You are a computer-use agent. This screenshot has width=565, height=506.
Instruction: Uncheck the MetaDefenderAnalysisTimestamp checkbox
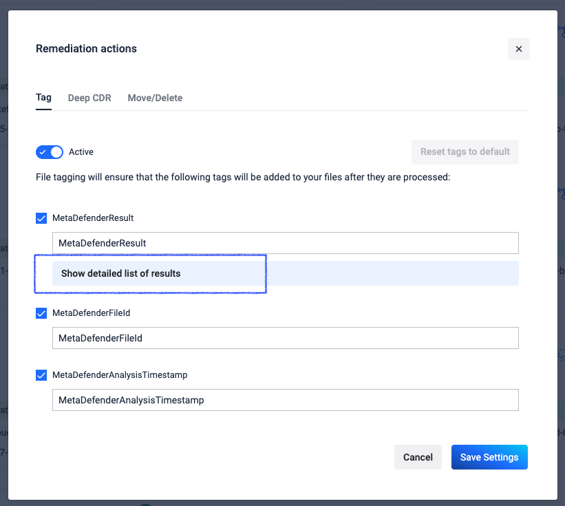tap(41, 375)
